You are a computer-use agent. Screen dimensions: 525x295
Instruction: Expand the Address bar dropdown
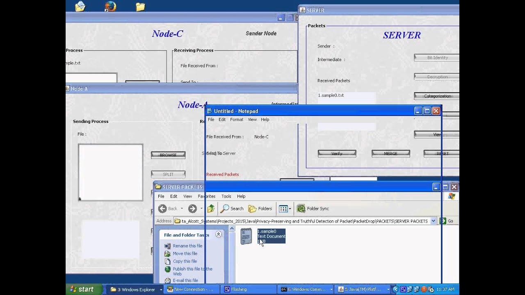433,221
